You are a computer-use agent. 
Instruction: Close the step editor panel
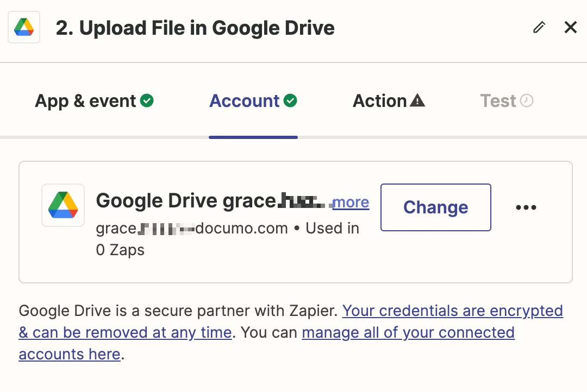pyautogui.click(x=571, y=27)
